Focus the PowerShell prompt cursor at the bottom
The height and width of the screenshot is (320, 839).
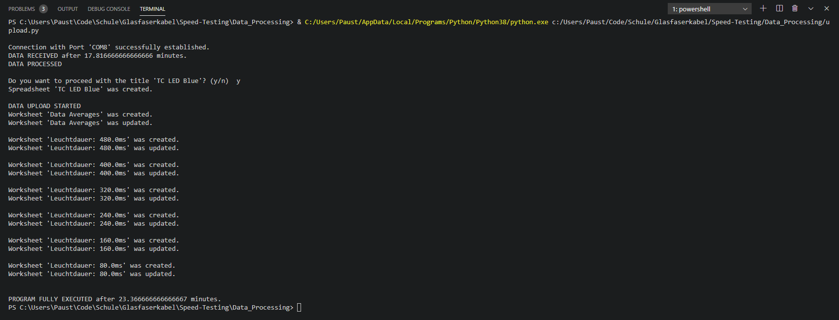click(x=299, y=308)
